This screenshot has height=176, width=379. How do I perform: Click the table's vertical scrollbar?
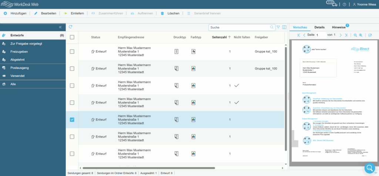(286, 99)
